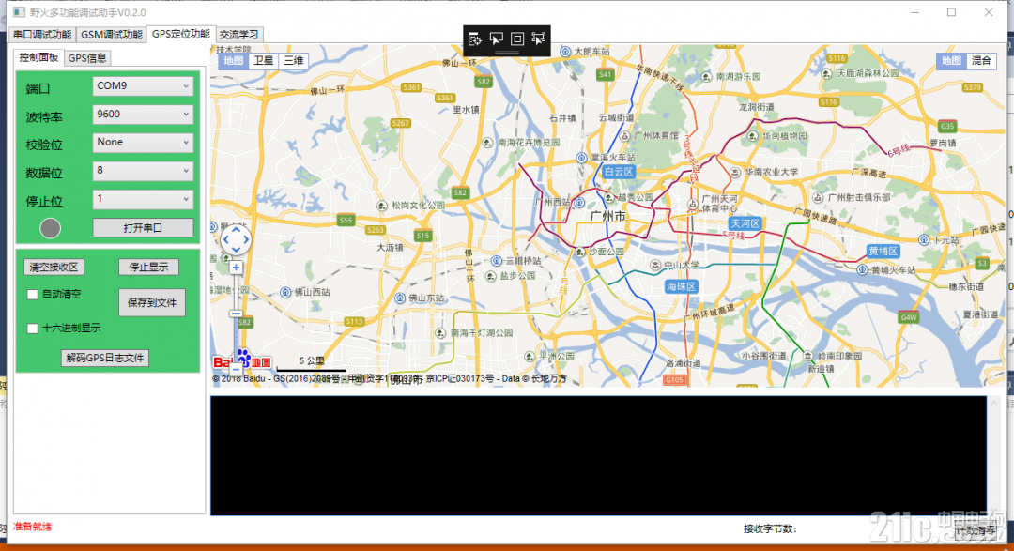Select the 南海千灯湖公园 marker icon

(x=440, y=333)
